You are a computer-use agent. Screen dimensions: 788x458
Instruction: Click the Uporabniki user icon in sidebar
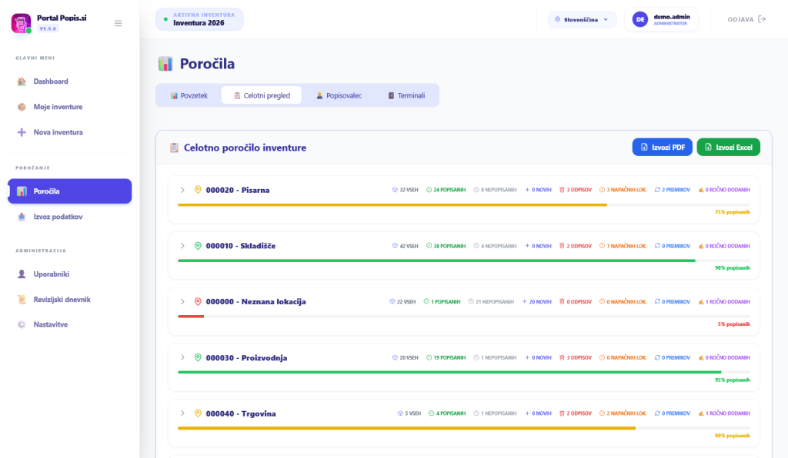click(22, 274)
